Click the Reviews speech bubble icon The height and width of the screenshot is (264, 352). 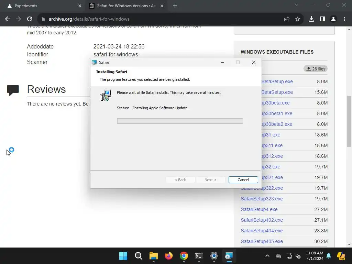coord(13,90)
